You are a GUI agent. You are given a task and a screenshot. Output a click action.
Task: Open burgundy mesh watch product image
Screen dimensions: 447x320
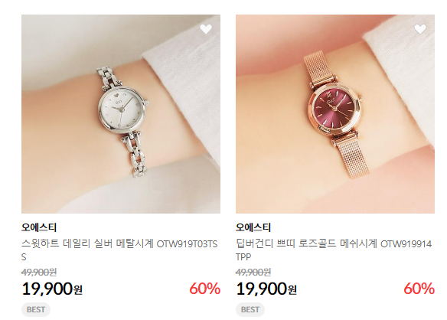(x=335, y=114)
